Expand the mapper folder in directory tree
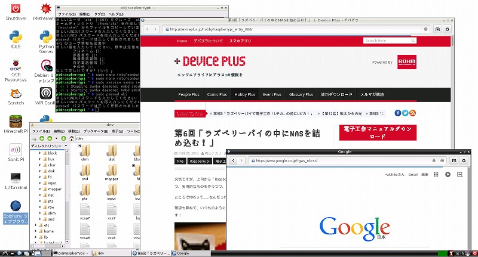478x257 pixels. tap(39, 189)
